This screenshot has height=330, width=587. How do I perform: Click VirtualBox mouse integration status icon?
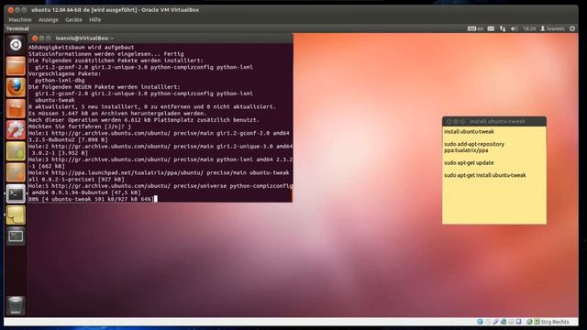pos(529,322)
